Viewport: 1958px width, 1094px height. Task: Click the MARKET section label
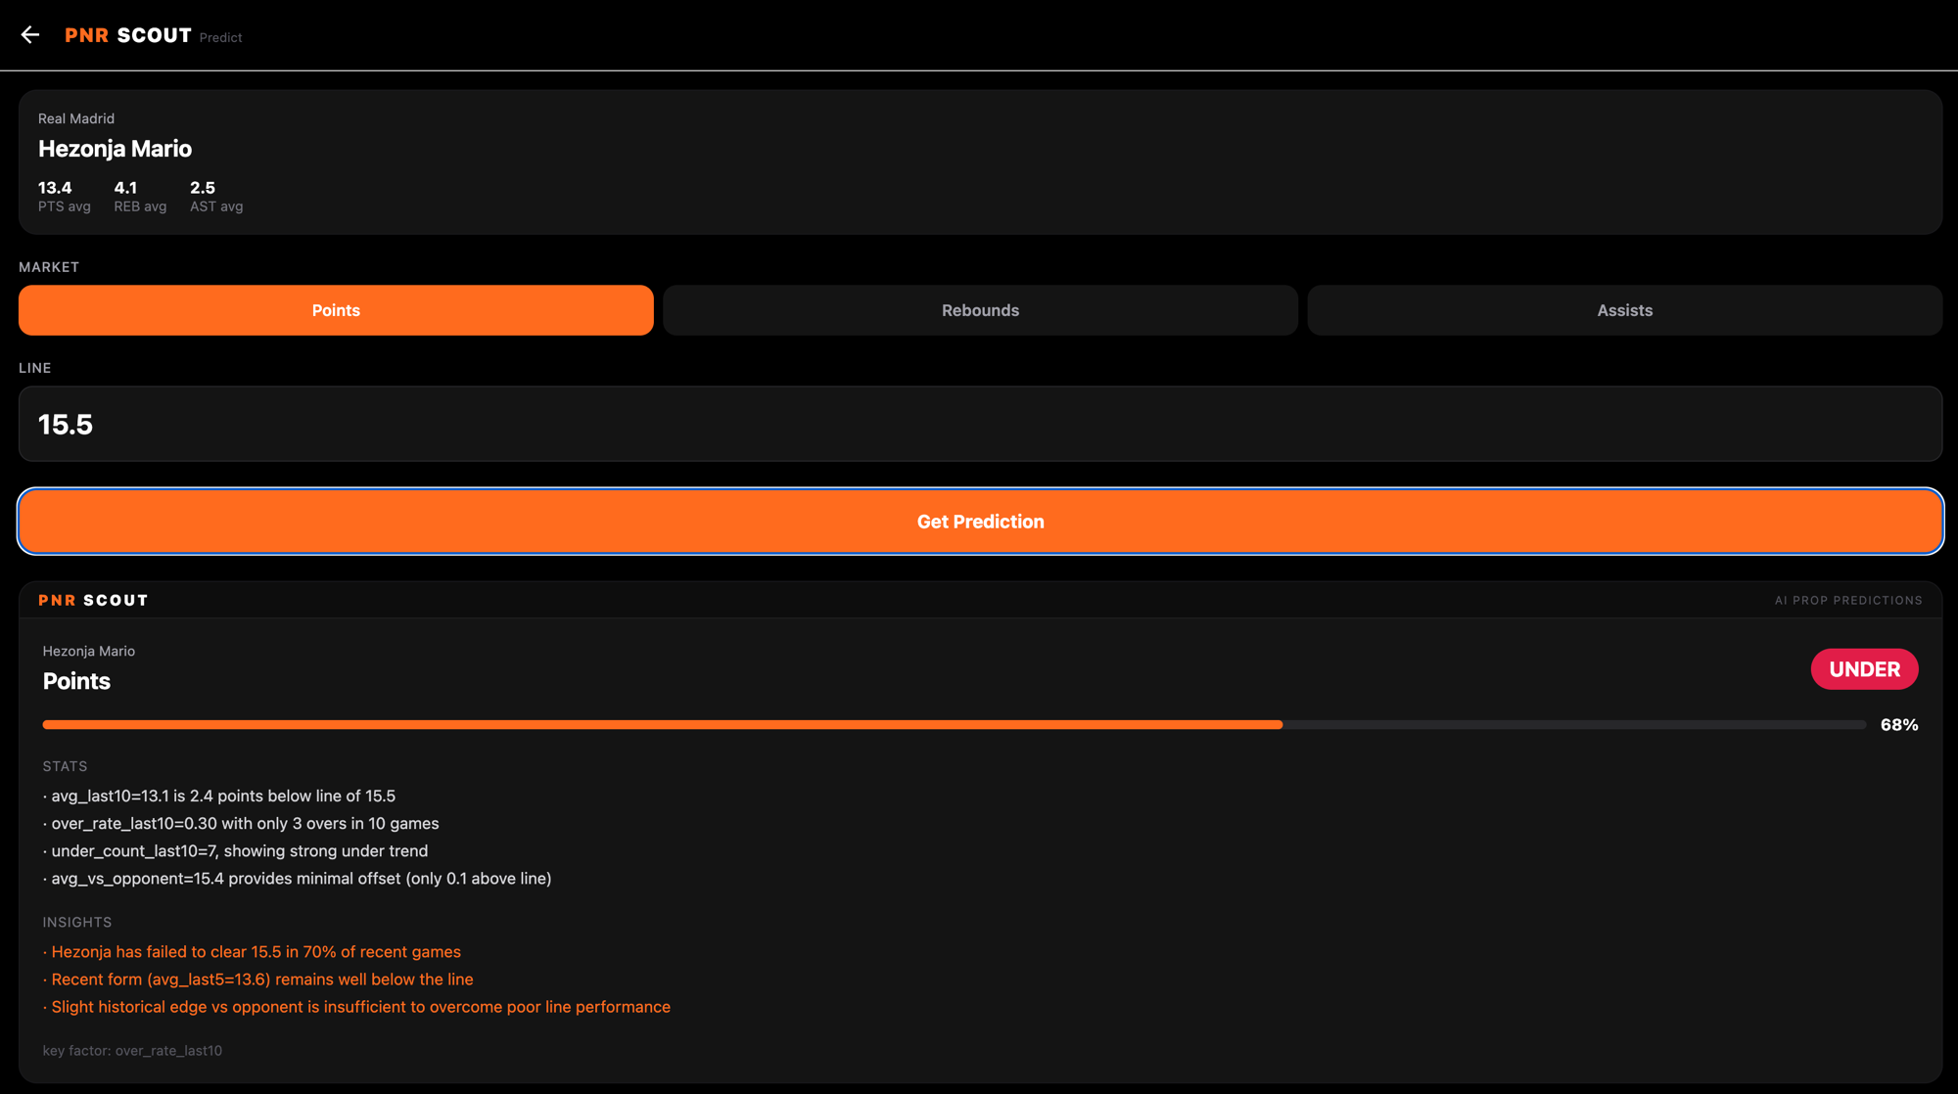49,267
